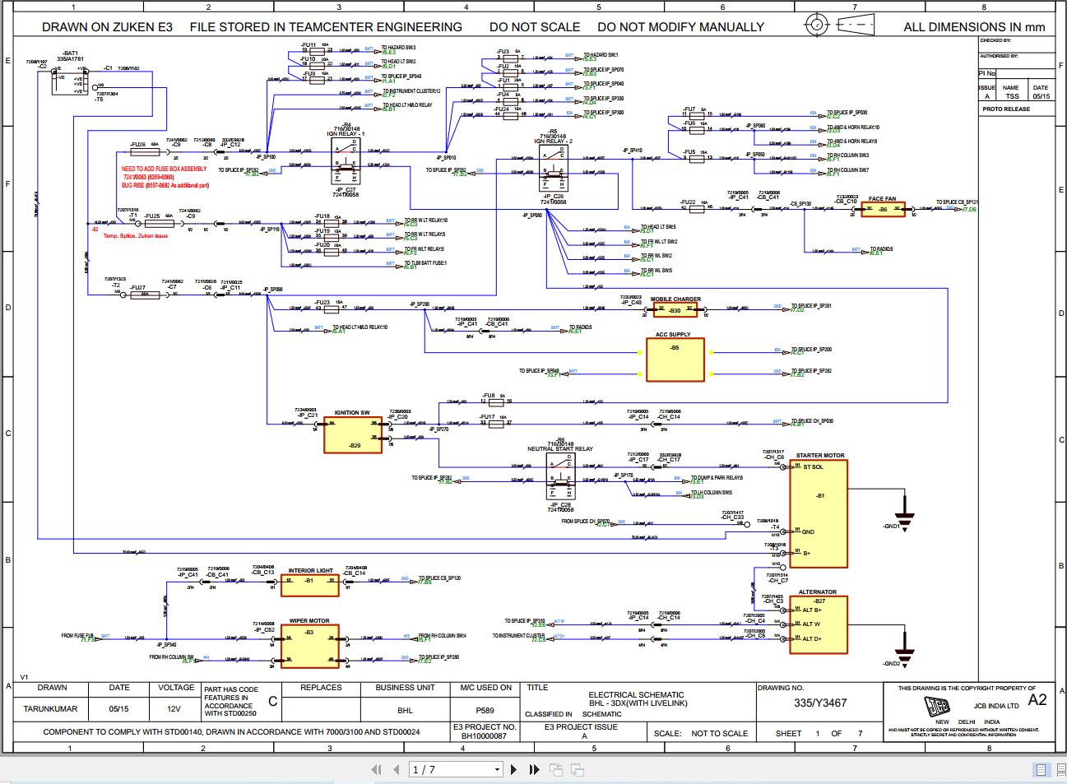Select the ALTERNATOR component block
Image resolution: width=1067 pixels, height=784 pixels.
[x=819, y=624]
